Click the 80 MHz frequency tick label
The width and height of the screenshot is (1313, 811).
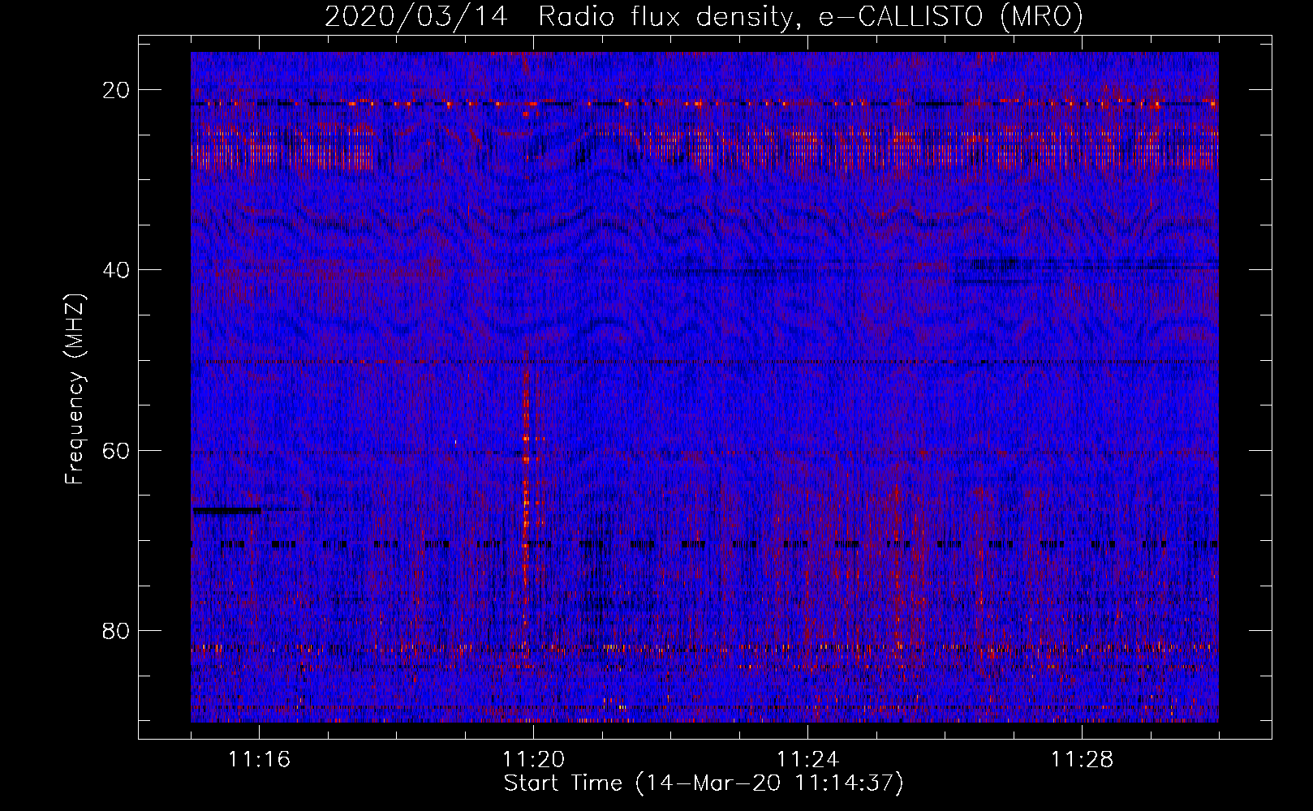click(x=117, y=630)
